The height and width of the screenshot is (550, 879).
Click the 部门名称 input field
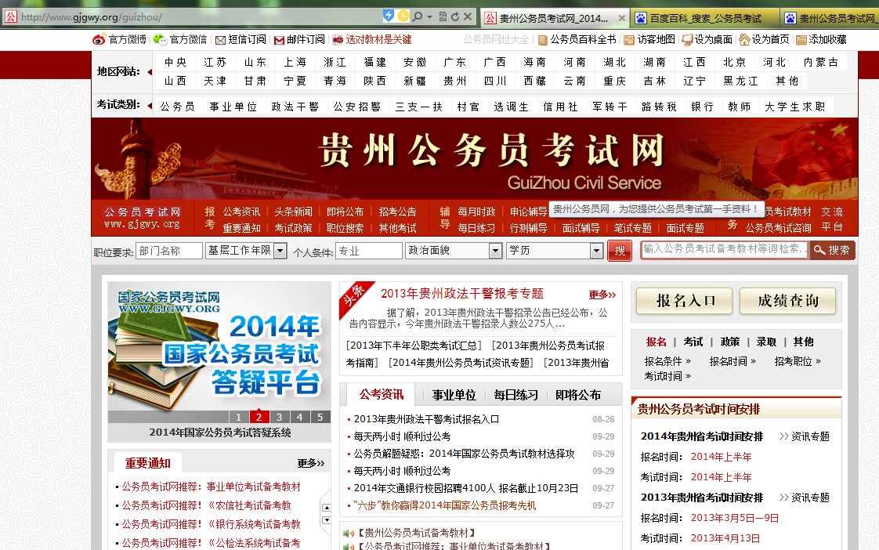point(169,251)
